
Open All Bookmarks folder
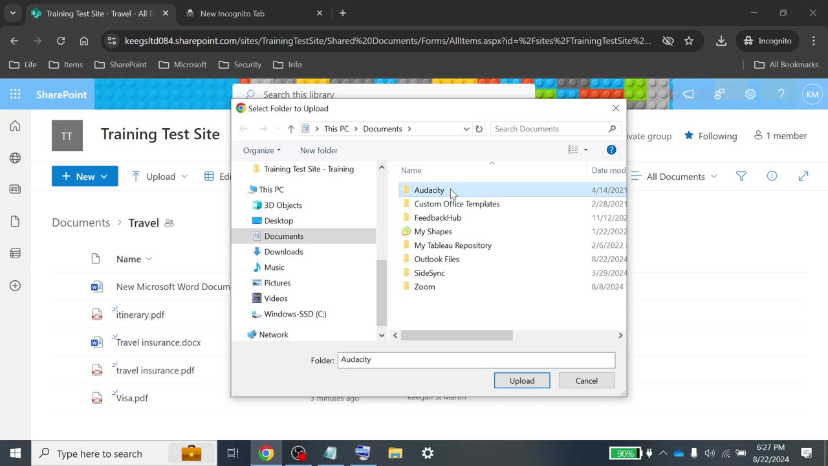(787, 65)
